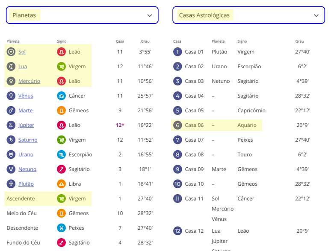Expand the Casas Astrológicas dropdown chevron
Image resolution: width=331 pixels, height=251 pixels.
(x=316, y=15)
